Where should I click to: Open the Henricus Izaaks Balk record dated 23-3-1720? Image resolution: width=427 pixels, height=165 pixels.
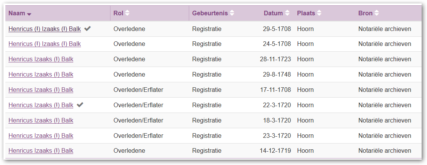coord(41,136)
